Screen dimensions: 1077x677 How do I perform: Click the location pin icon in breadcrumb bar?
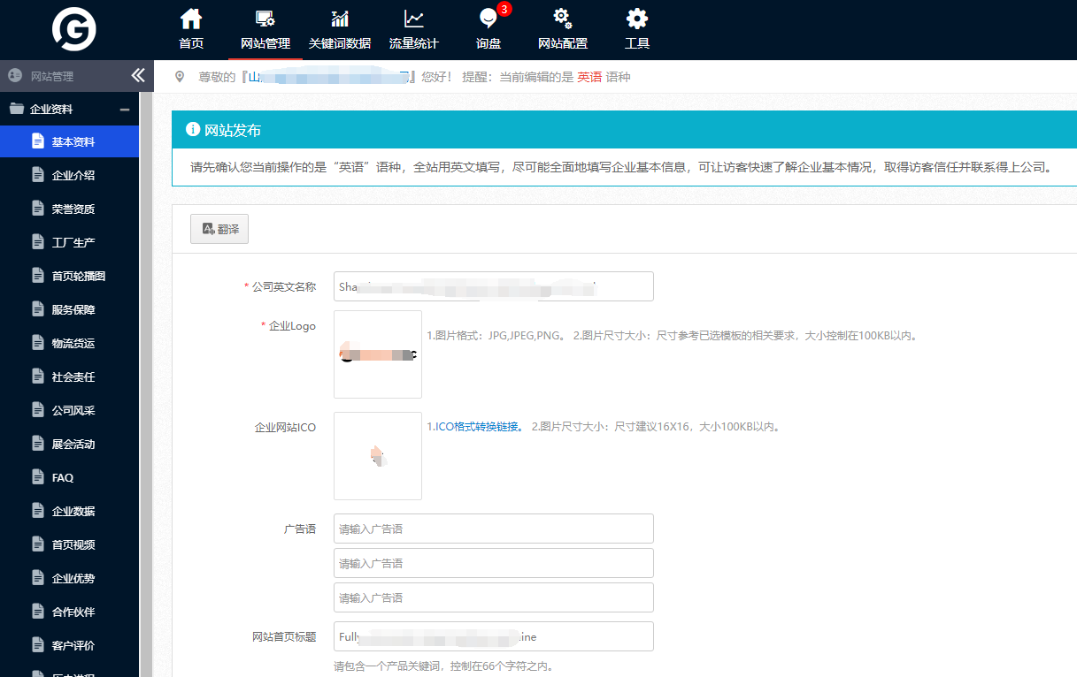tap(180, 77)
